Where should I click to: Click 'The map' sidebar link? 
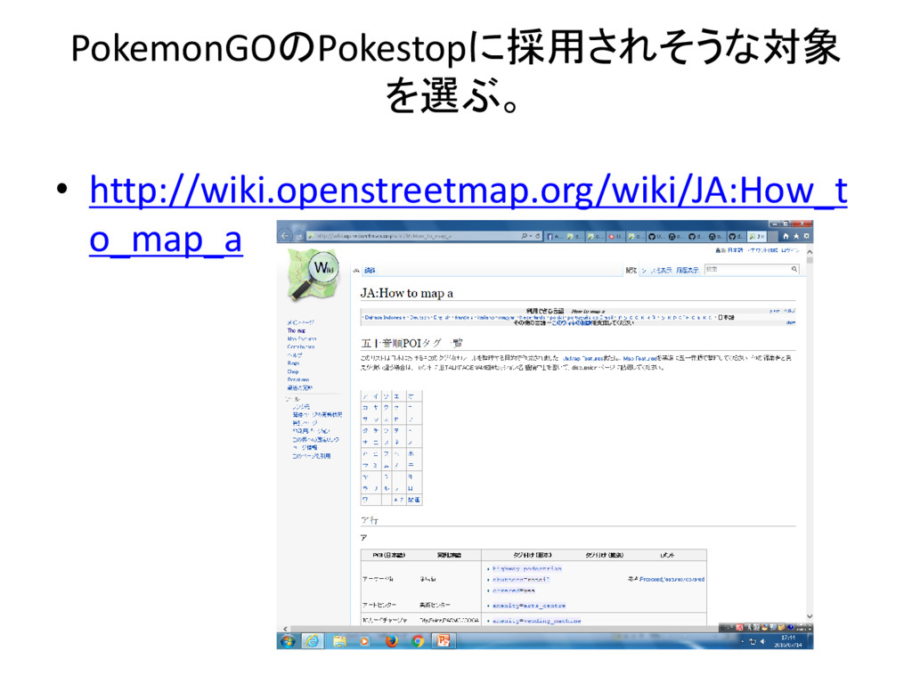pos(296,330)
